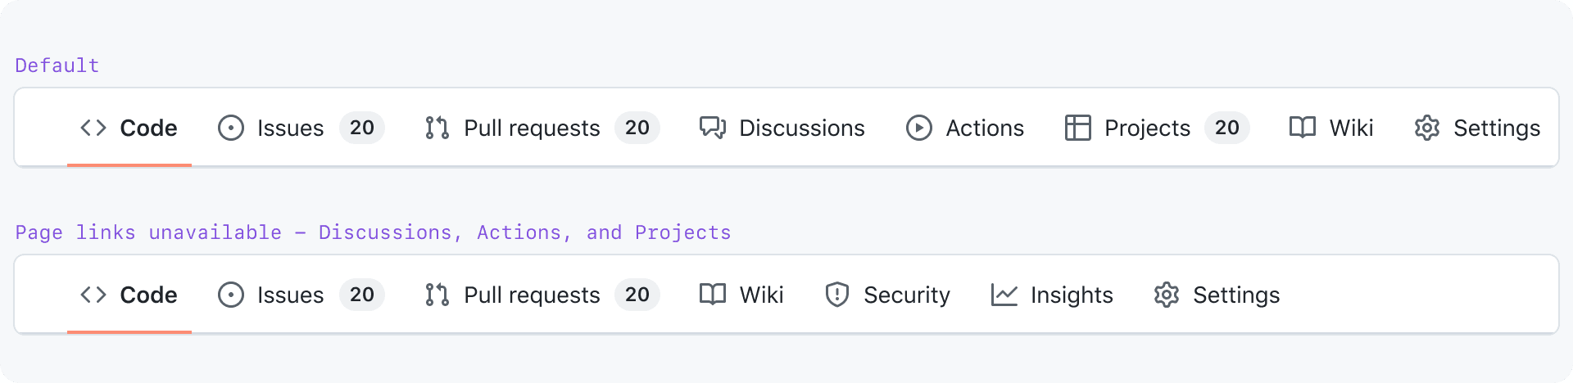The image size is (1573, 383).
Task: Click the Issues circle icon in Default nav
Action: 231,128
